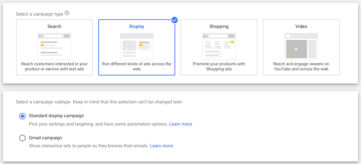Click the blue checkmark badge on Display
Screen dimensions: 361x164
pyautogui.click(x=175, y=20)
